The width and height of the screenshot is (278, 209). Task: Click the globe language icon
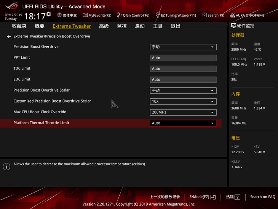[x=59, y=15]
